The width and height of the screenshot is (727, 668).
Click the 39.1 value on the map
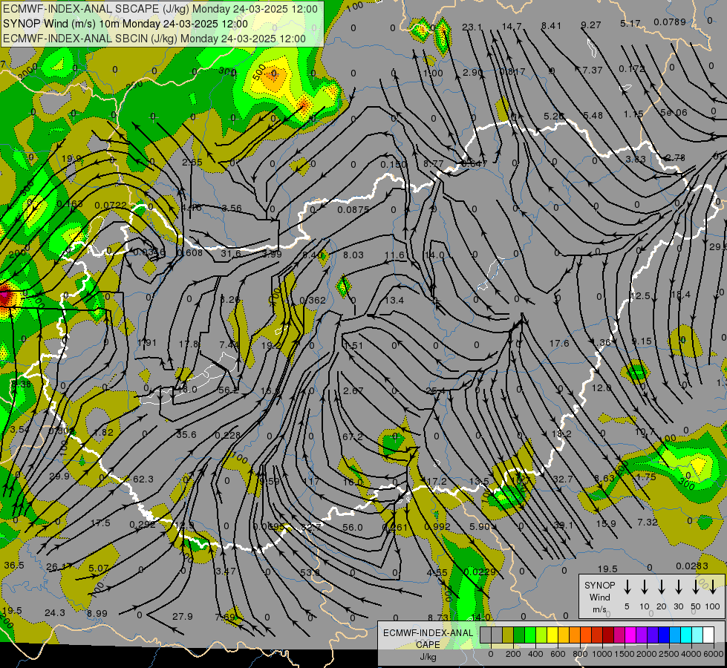[x=563, y=525]
